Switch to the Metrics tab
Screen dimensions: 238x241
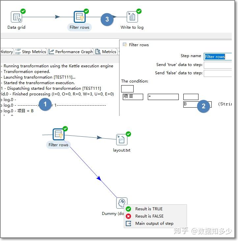click(x=106, y=52)
